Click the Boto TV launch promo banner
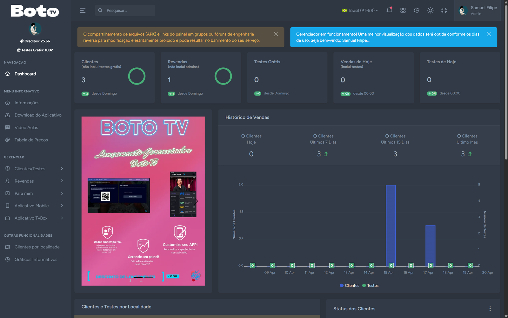This screenshot has width=508, height=318. pos(143,201)
